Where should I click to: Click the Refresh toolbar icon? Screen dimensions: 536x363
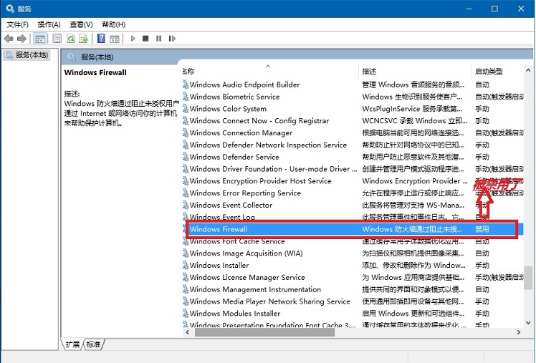pos(70,39)
